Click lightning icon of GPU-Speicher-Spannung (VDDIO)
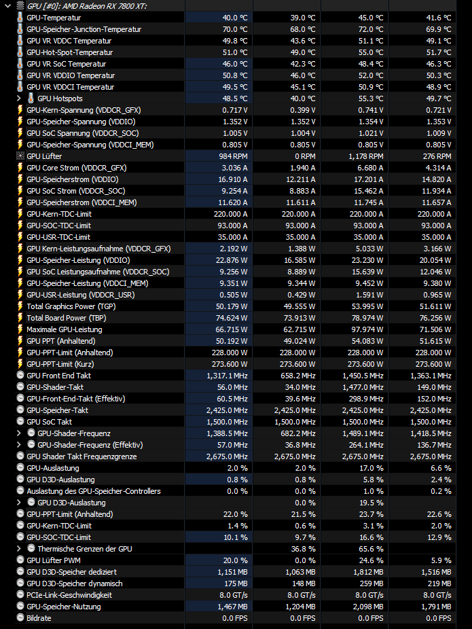472x629 pixels. [20, 122]
